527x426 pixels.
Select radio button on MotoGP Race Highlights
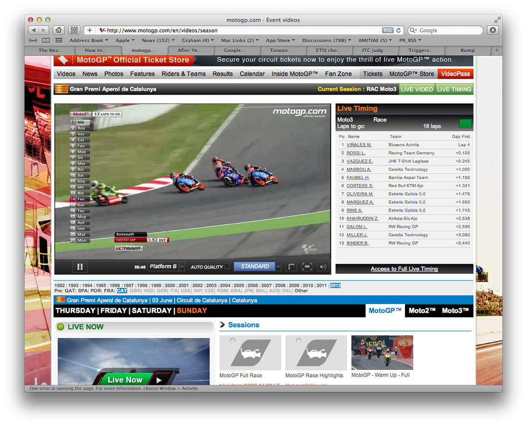tap(299, 341)
